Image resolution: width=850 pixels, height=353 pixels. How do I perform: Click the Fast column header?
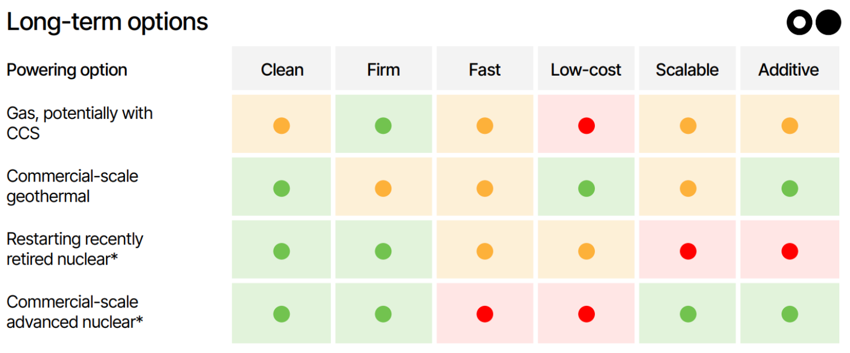[485, 69]
